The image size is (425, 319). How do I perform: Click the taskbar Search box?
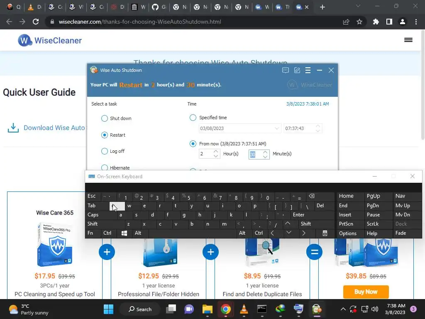pos(140,309)
